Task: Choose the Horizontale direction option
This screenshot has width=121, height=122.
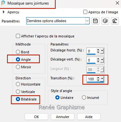Action: pyautogui.click(x=18, y=84)
